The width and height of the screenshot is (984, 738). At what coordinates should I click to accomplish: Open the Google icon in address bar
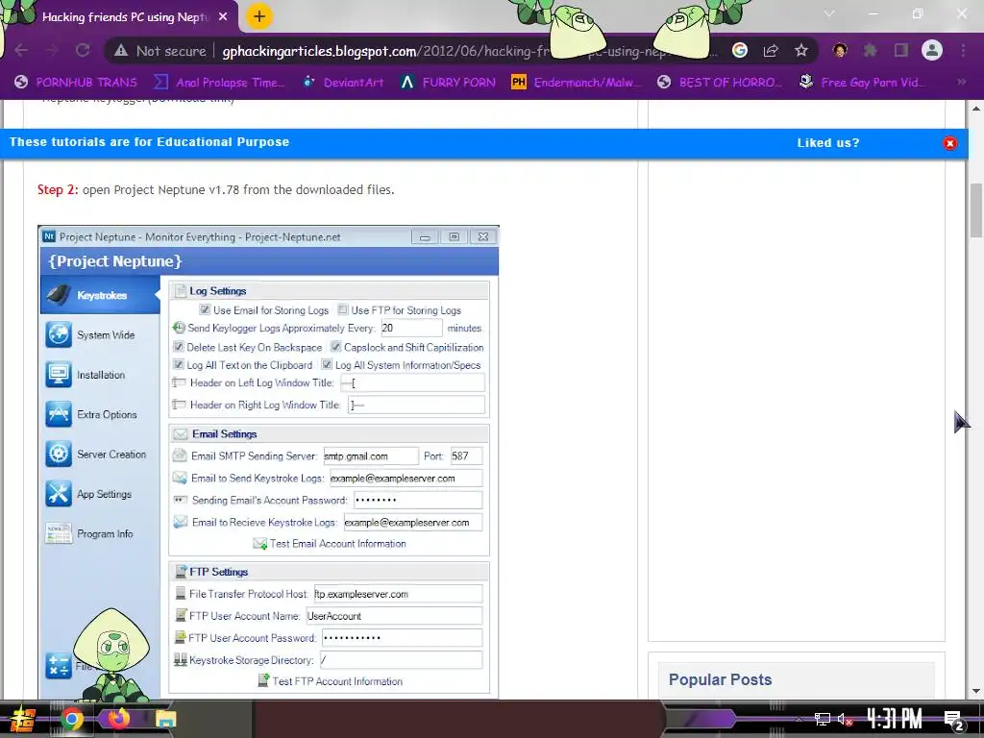click(740, 50)
